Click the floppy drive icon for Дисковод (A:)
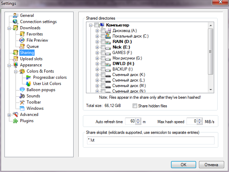Image resolution: width=229 pixels, height=172 pixels. 108,31
